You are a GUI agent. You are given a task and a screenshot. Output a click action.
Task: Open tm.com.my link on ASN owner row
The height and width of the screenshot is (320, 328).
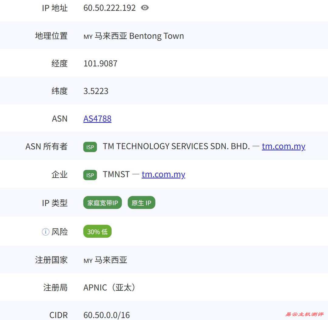(x=283, y=146)
